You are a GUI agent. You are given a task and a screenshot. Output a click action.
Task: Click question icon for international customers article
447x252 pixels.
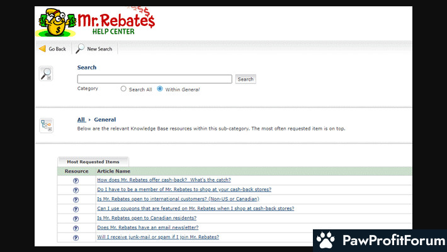pyautogui.click(x=76, y=200)
